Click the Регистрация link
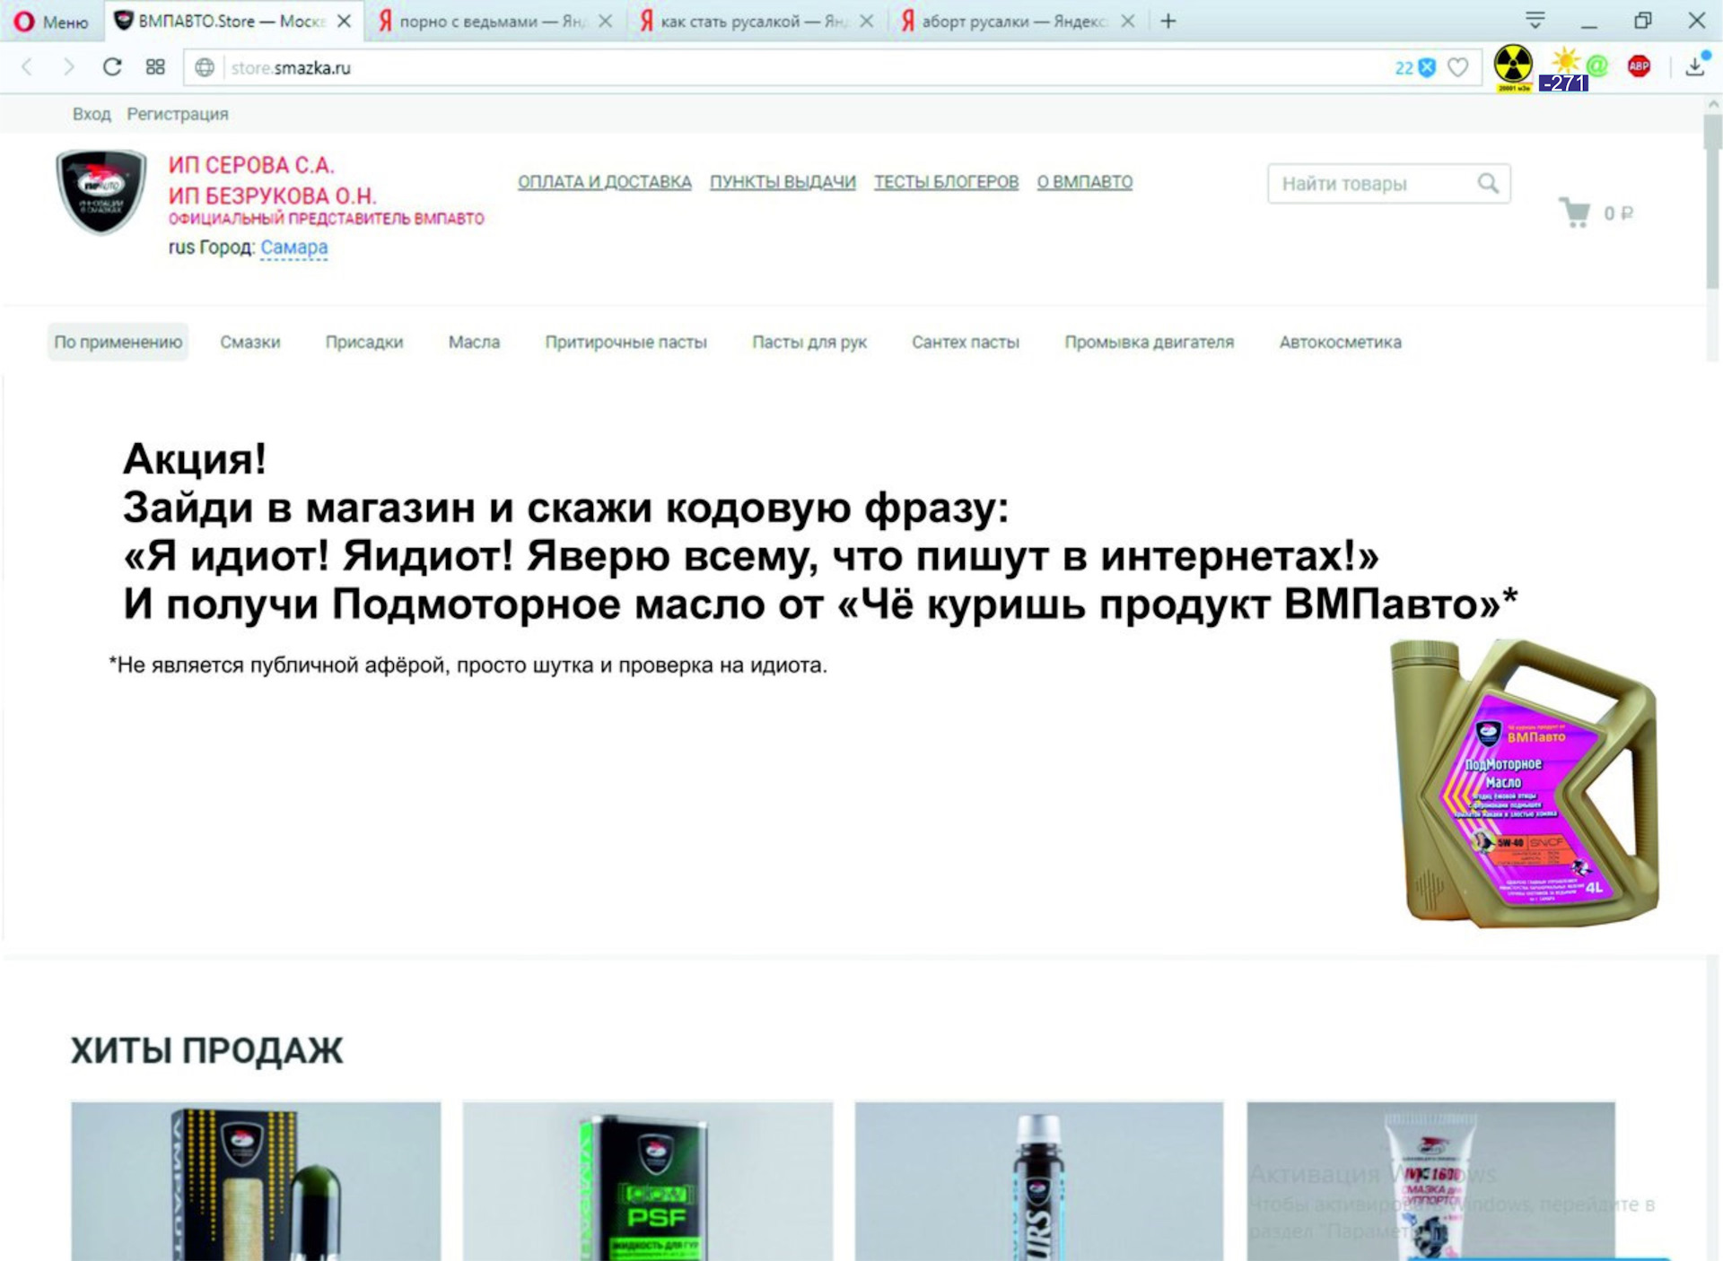Viewport: 1723px width, 1261px height. pos(177,114)
